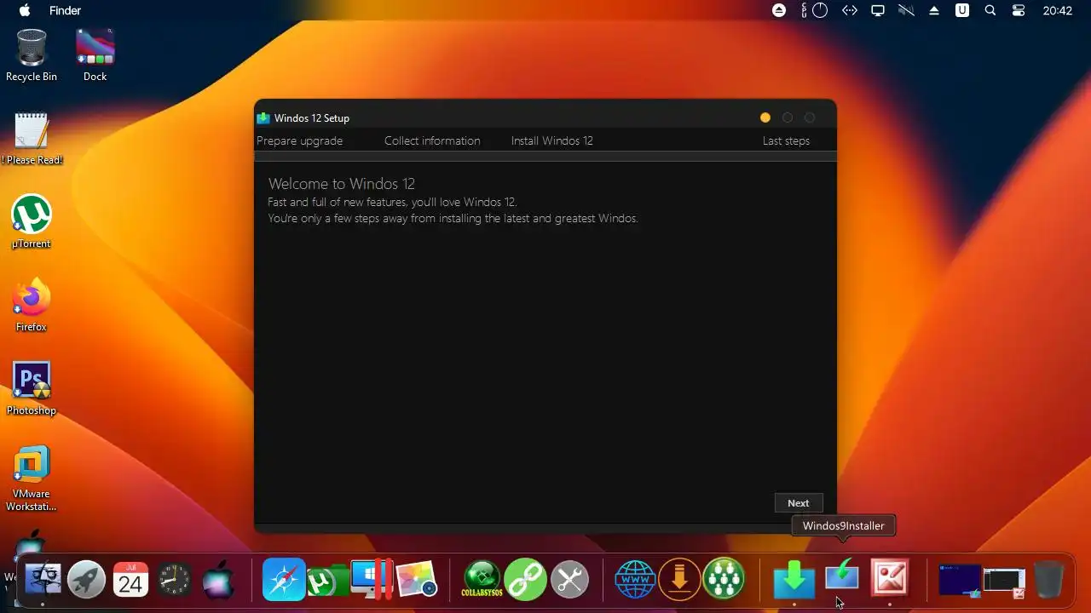Viewport: 1091px width, 613px height.
Task: Open the orange download arrow icon
Action: point(679,580)
